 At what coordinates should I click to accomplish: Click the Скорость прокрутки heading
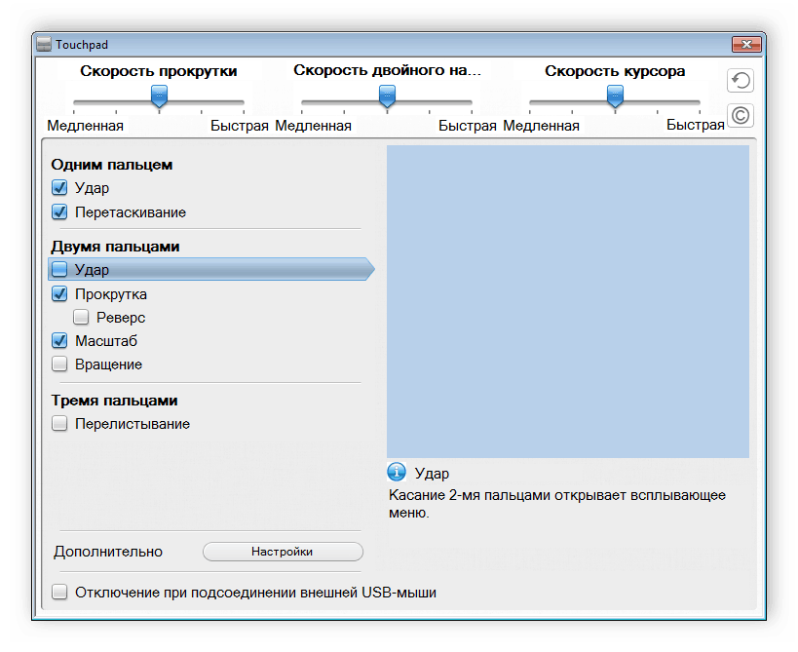click(158, 71)
